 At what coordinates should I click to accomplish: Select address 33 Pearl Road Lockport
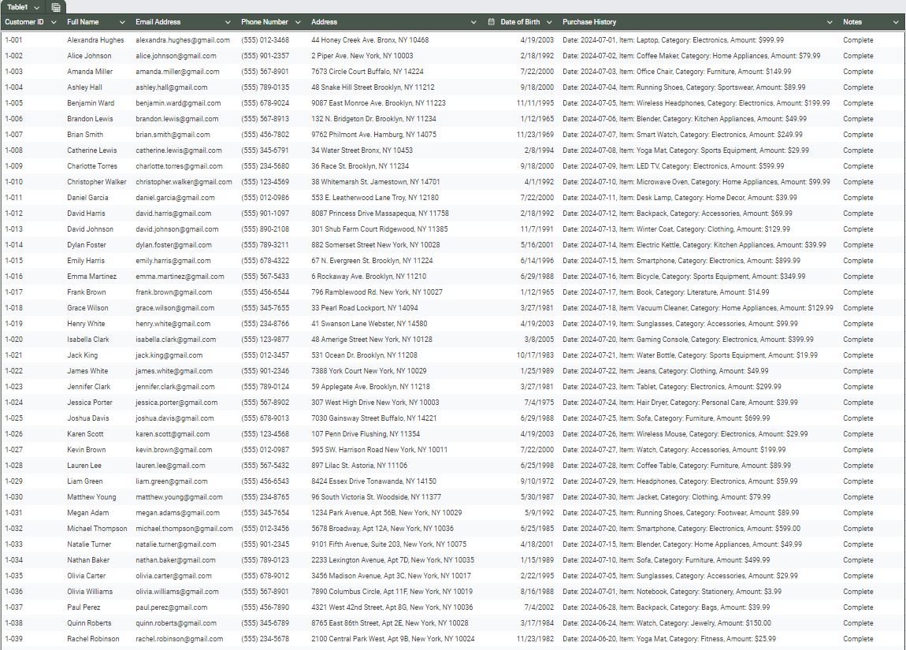[365, 308]
